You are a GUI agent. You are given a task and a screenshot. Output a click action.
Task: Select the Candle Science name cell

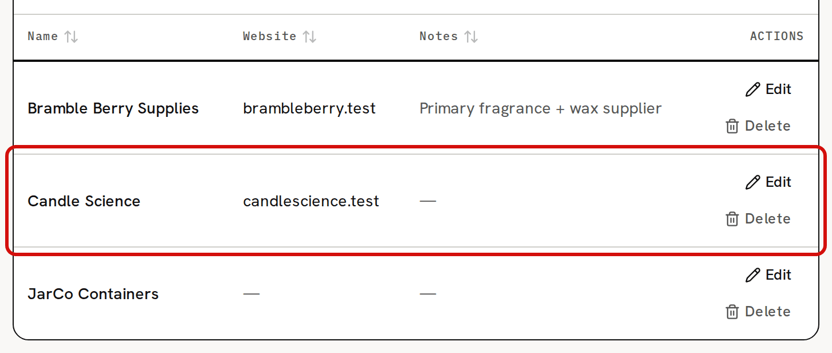click(84, 201)
